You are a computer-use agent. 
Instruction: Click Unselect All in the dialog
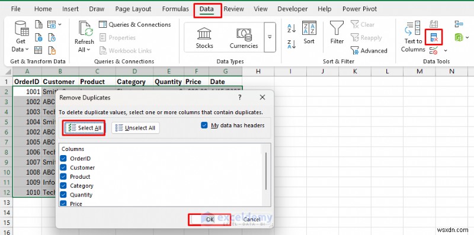[x=136, y=128]
